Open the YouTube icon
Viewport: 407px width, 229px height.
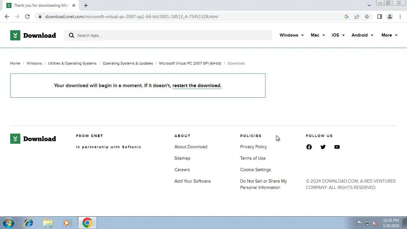point(337,147)
